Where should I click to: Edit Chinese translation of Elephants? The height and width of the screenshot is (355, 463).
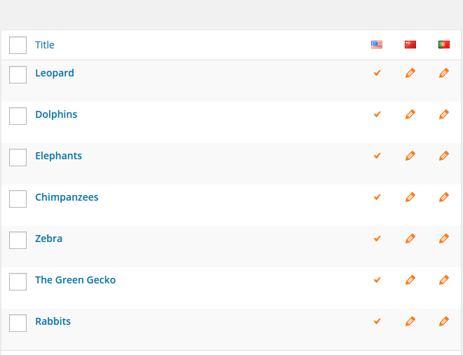410,156
